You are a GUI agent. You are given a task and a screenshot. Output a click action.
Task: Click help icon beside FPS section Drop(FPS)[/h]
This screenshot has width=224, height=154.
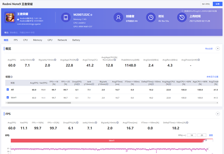[77, 122]
